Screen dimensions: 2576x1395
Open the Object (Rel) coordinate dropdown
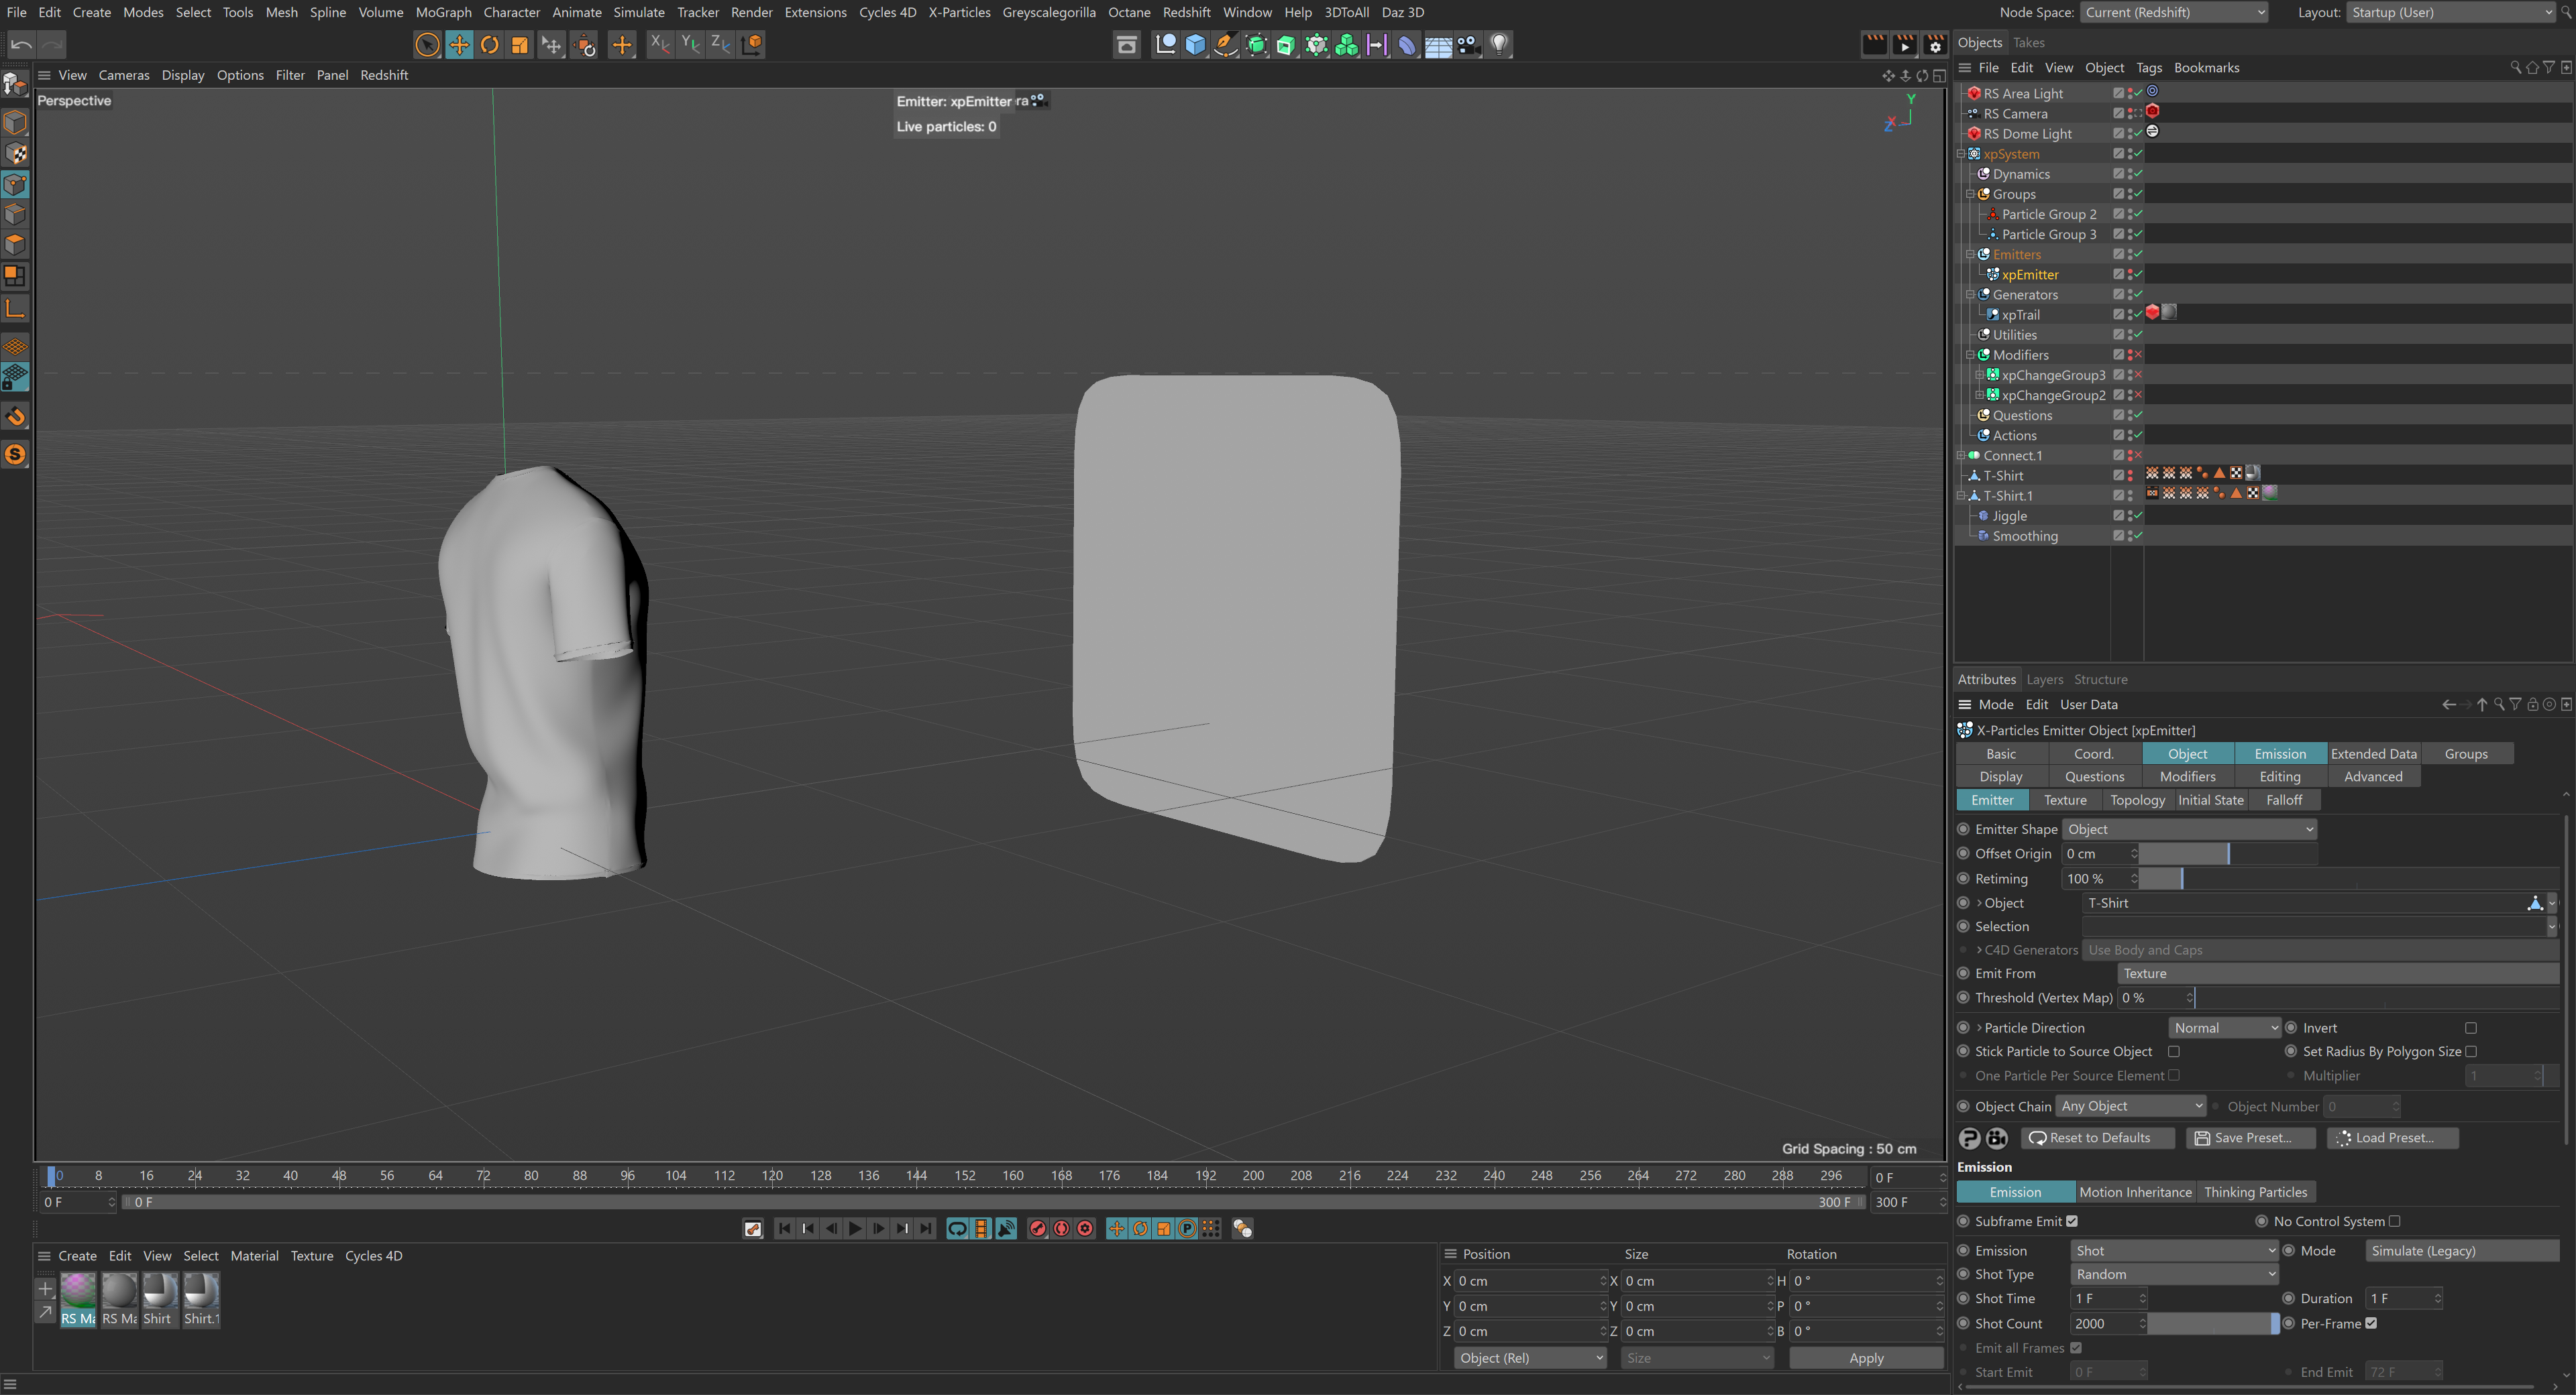pyautogui.click(x=1530, y=1358)
